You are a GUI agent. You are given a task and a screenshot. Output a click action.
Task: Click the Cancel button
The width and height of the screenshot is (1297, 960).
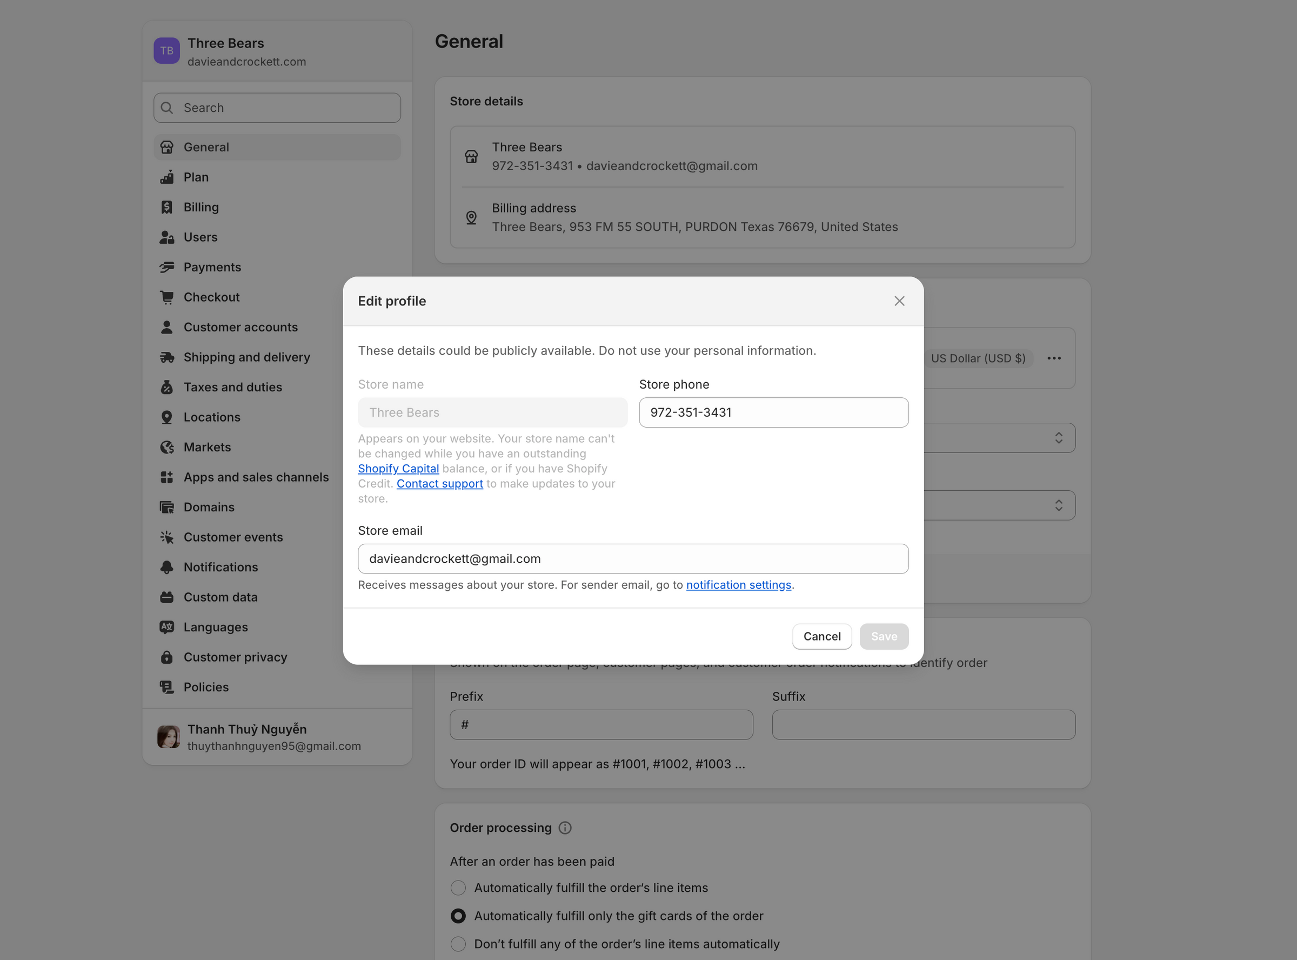(821, 636)
